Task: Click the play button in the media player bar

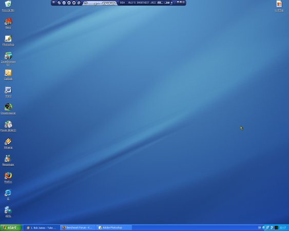Action: 64,3
